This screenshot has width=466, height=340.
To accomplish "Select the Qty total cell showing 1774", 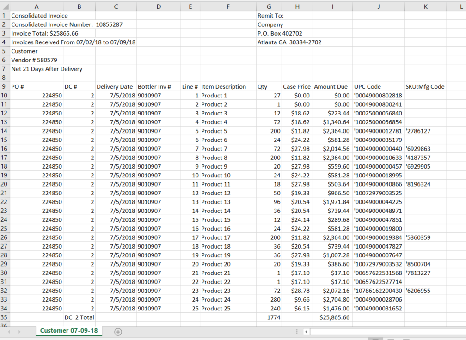I will tap(269, 317).
